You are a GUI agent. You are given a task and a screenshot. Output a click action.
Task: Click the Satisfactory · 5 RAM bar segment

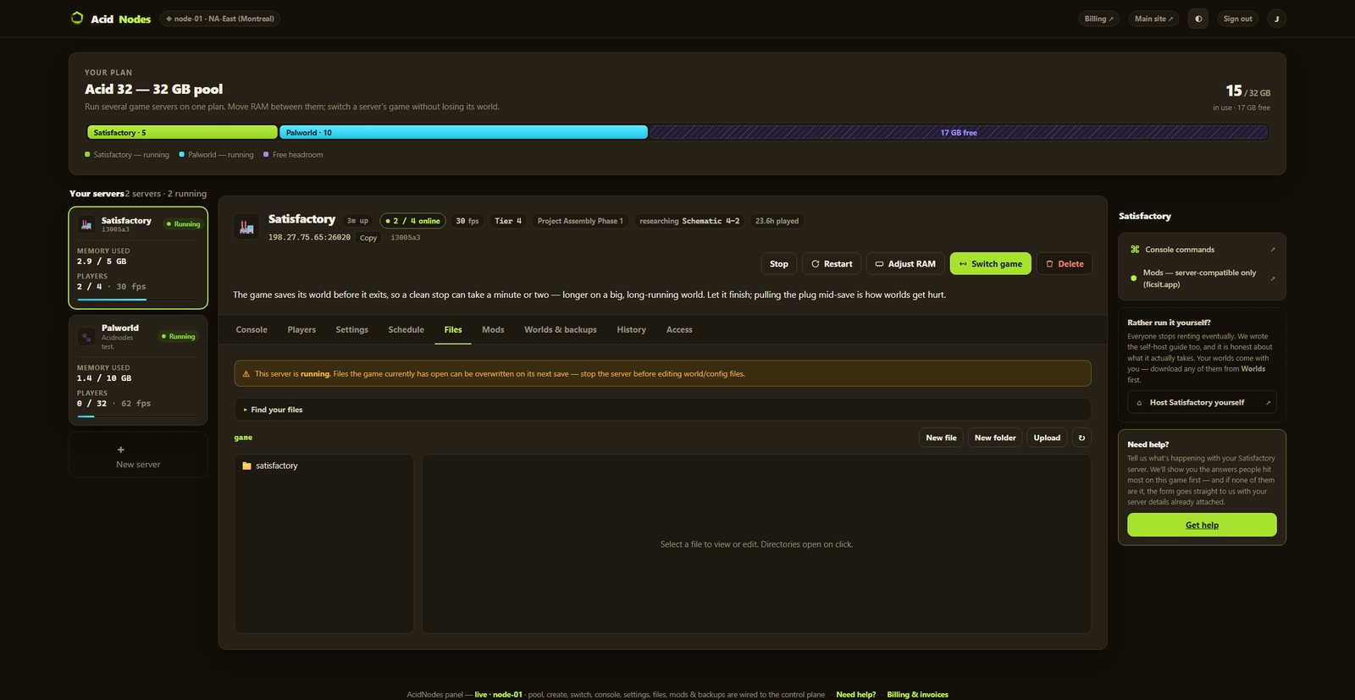[182, 133]
